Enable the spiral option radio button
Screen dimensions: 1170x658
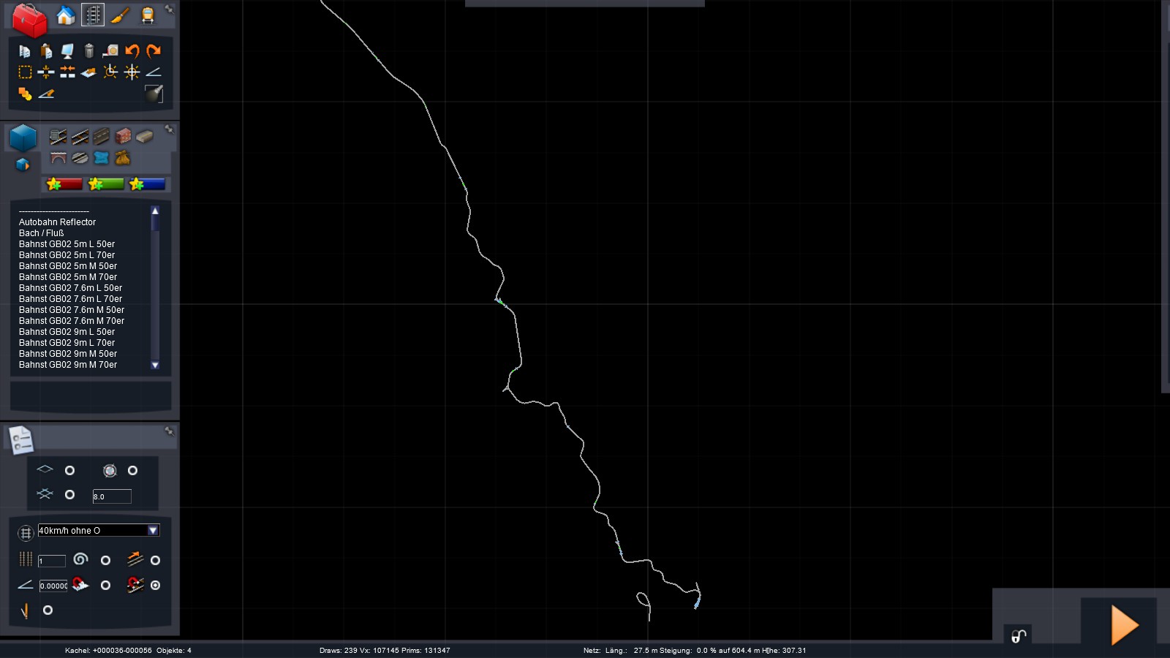coord(105,560)
